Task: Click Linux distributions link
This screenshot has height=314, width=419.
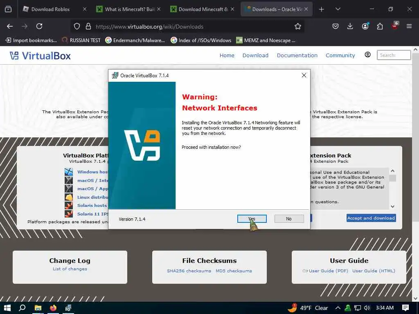Action: [x=92, y=197]
